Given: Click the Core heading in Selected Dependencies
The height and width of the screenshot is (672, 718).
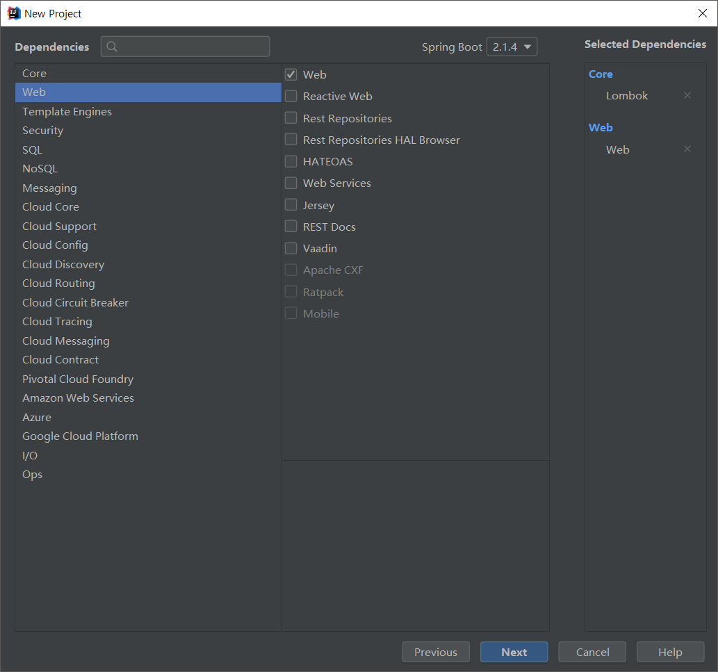Looking at the screenshot, I should point(601,74).
